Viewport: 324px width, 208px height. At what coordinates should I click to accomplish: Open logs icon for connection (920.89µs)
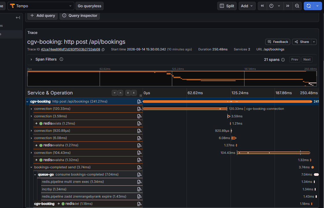coord(139,131)
